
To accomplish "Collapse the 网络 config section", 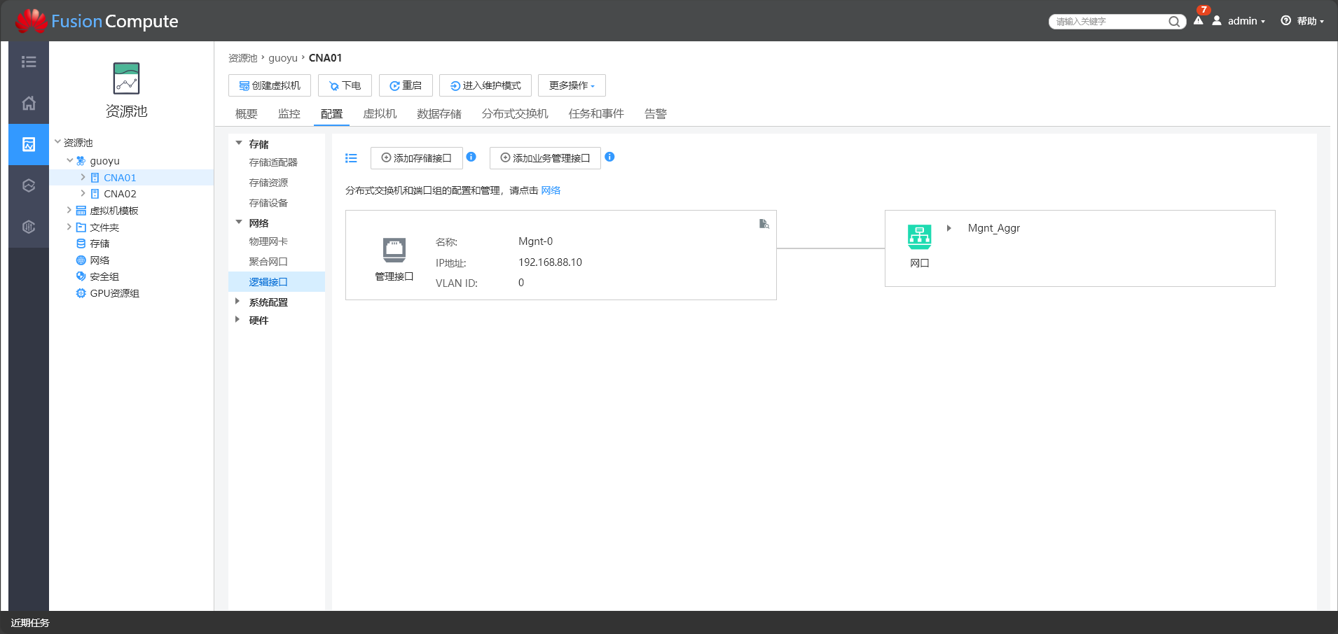I will [x=238, y=222].
